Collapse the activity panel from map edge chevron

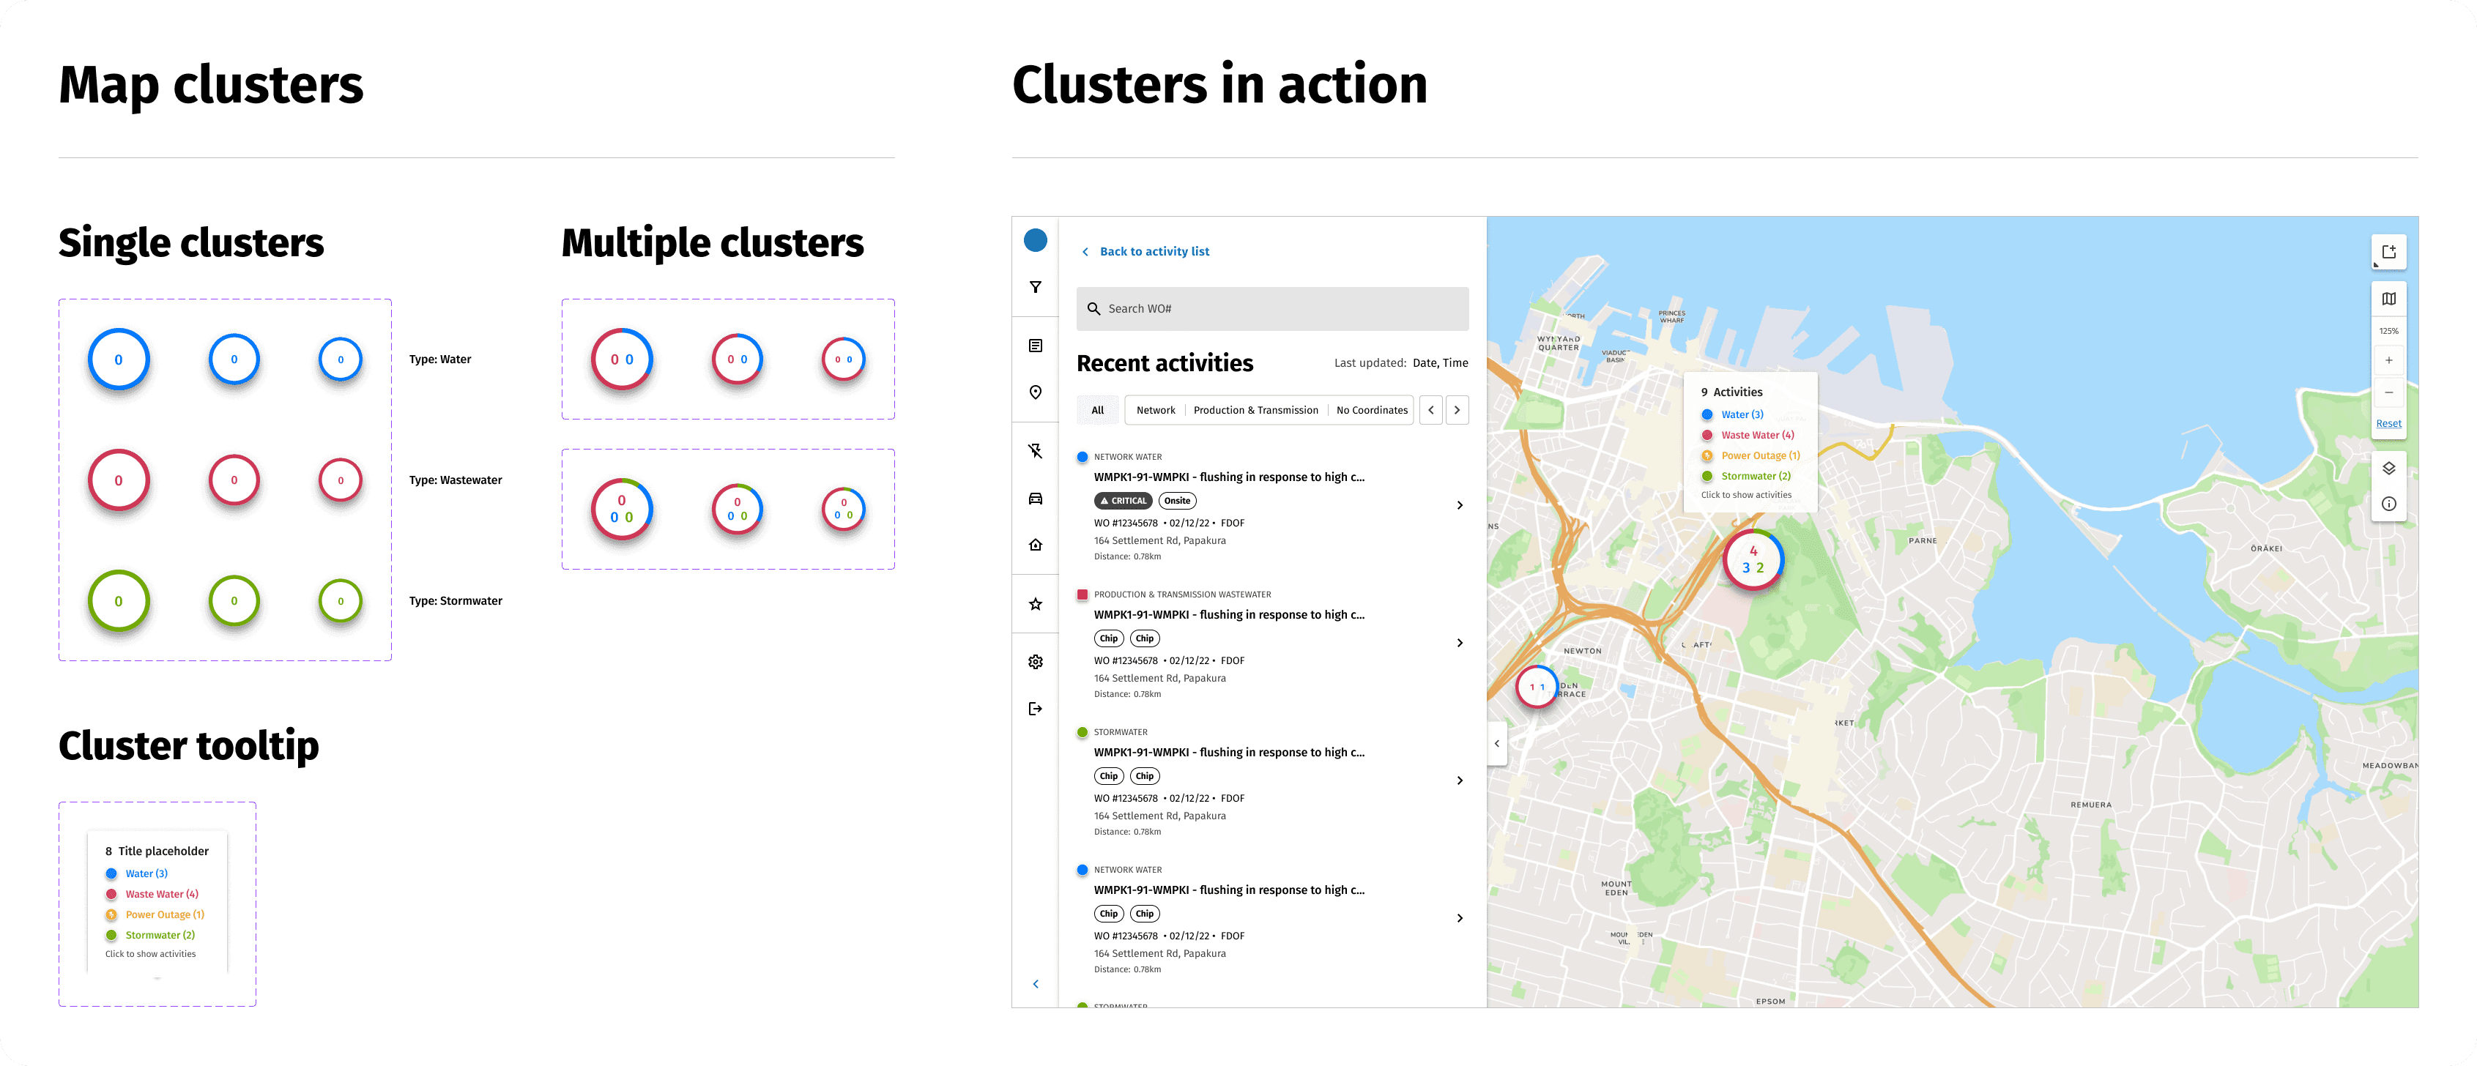[1497, 744]
